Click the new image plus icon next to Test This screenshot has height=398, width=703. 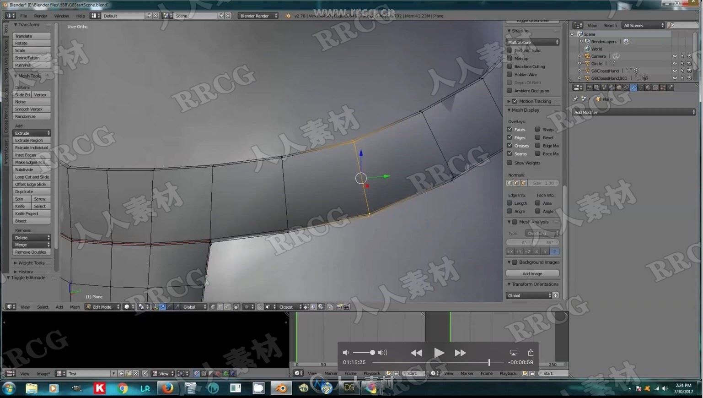[x=121, y=374]
